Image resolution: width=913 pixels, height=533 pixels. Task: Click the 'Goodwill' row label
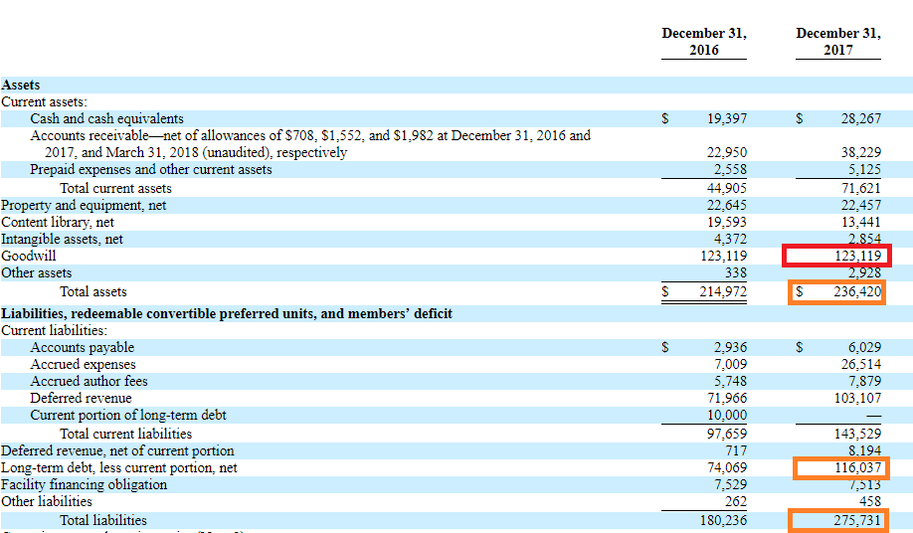(x=29, y=256)
